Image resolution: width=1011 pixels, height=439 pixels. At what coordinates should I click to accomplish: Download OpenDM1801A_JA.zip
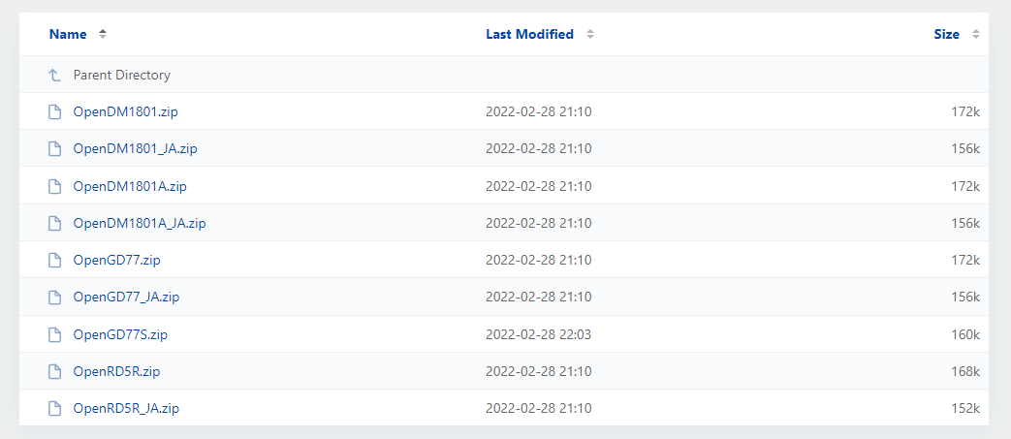(140, 223)
